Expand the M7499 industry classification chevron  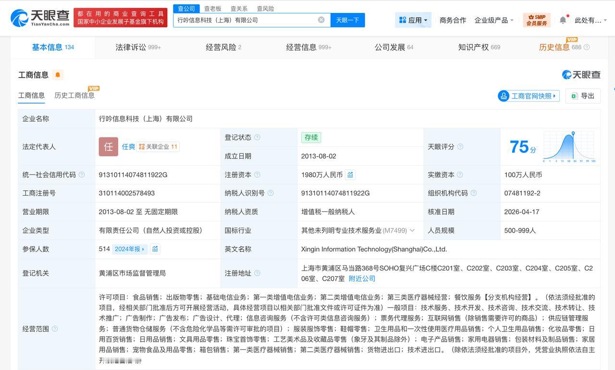411,230
